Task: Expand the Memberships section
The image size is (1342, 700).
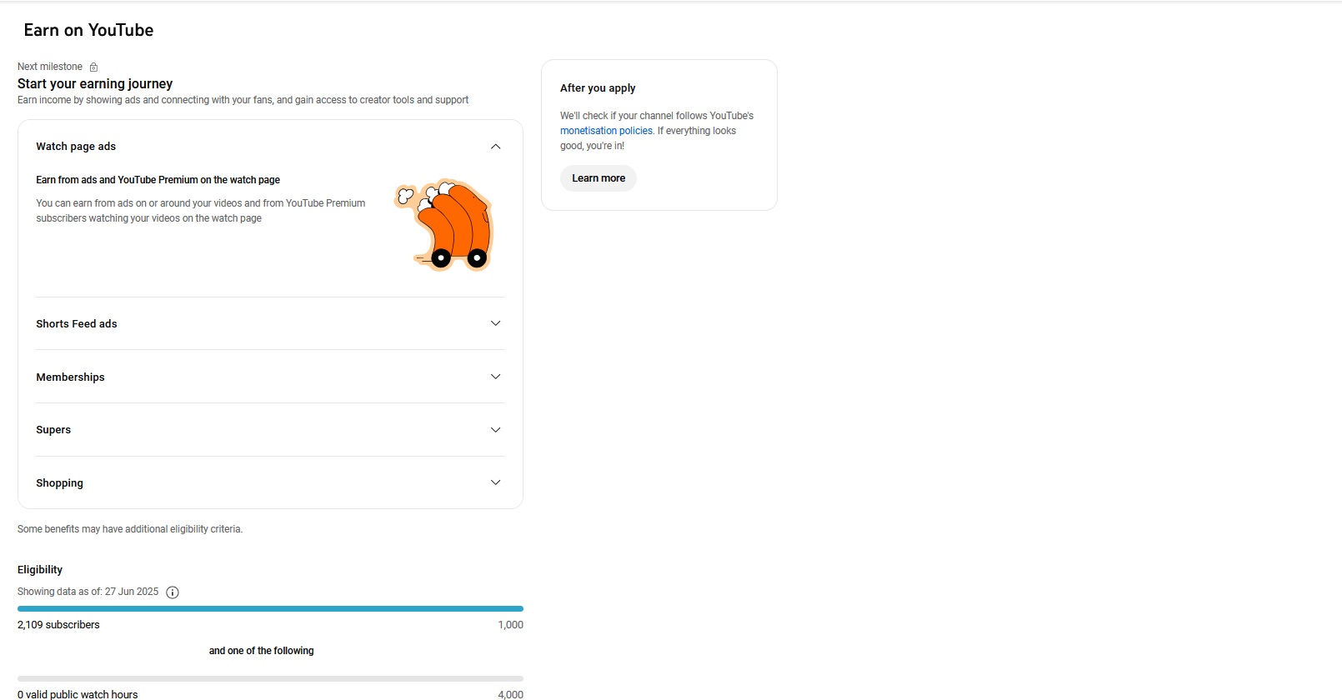Action: click(495, 377)
